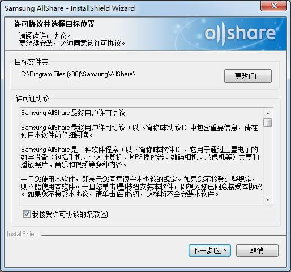The width and height of the screenshot is (291, 272).
Task: Click the paragraph starting with 一旦您使用本软件
Action: pos(141,186)
